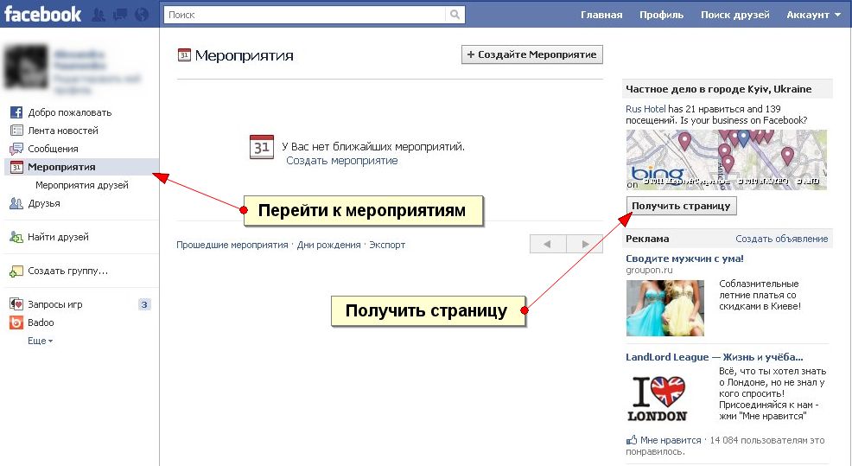Screen dimensions: 852x466
Task: Select Мероприятия друзей in sidebar
Action: [x=82, y=185]
